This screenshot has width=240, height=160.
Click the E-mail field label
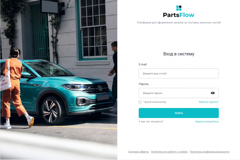point(143,64)
